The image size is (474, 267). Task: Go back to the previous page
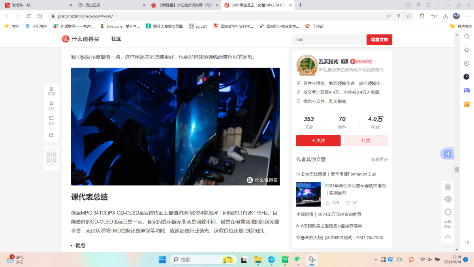pos(7,16)
